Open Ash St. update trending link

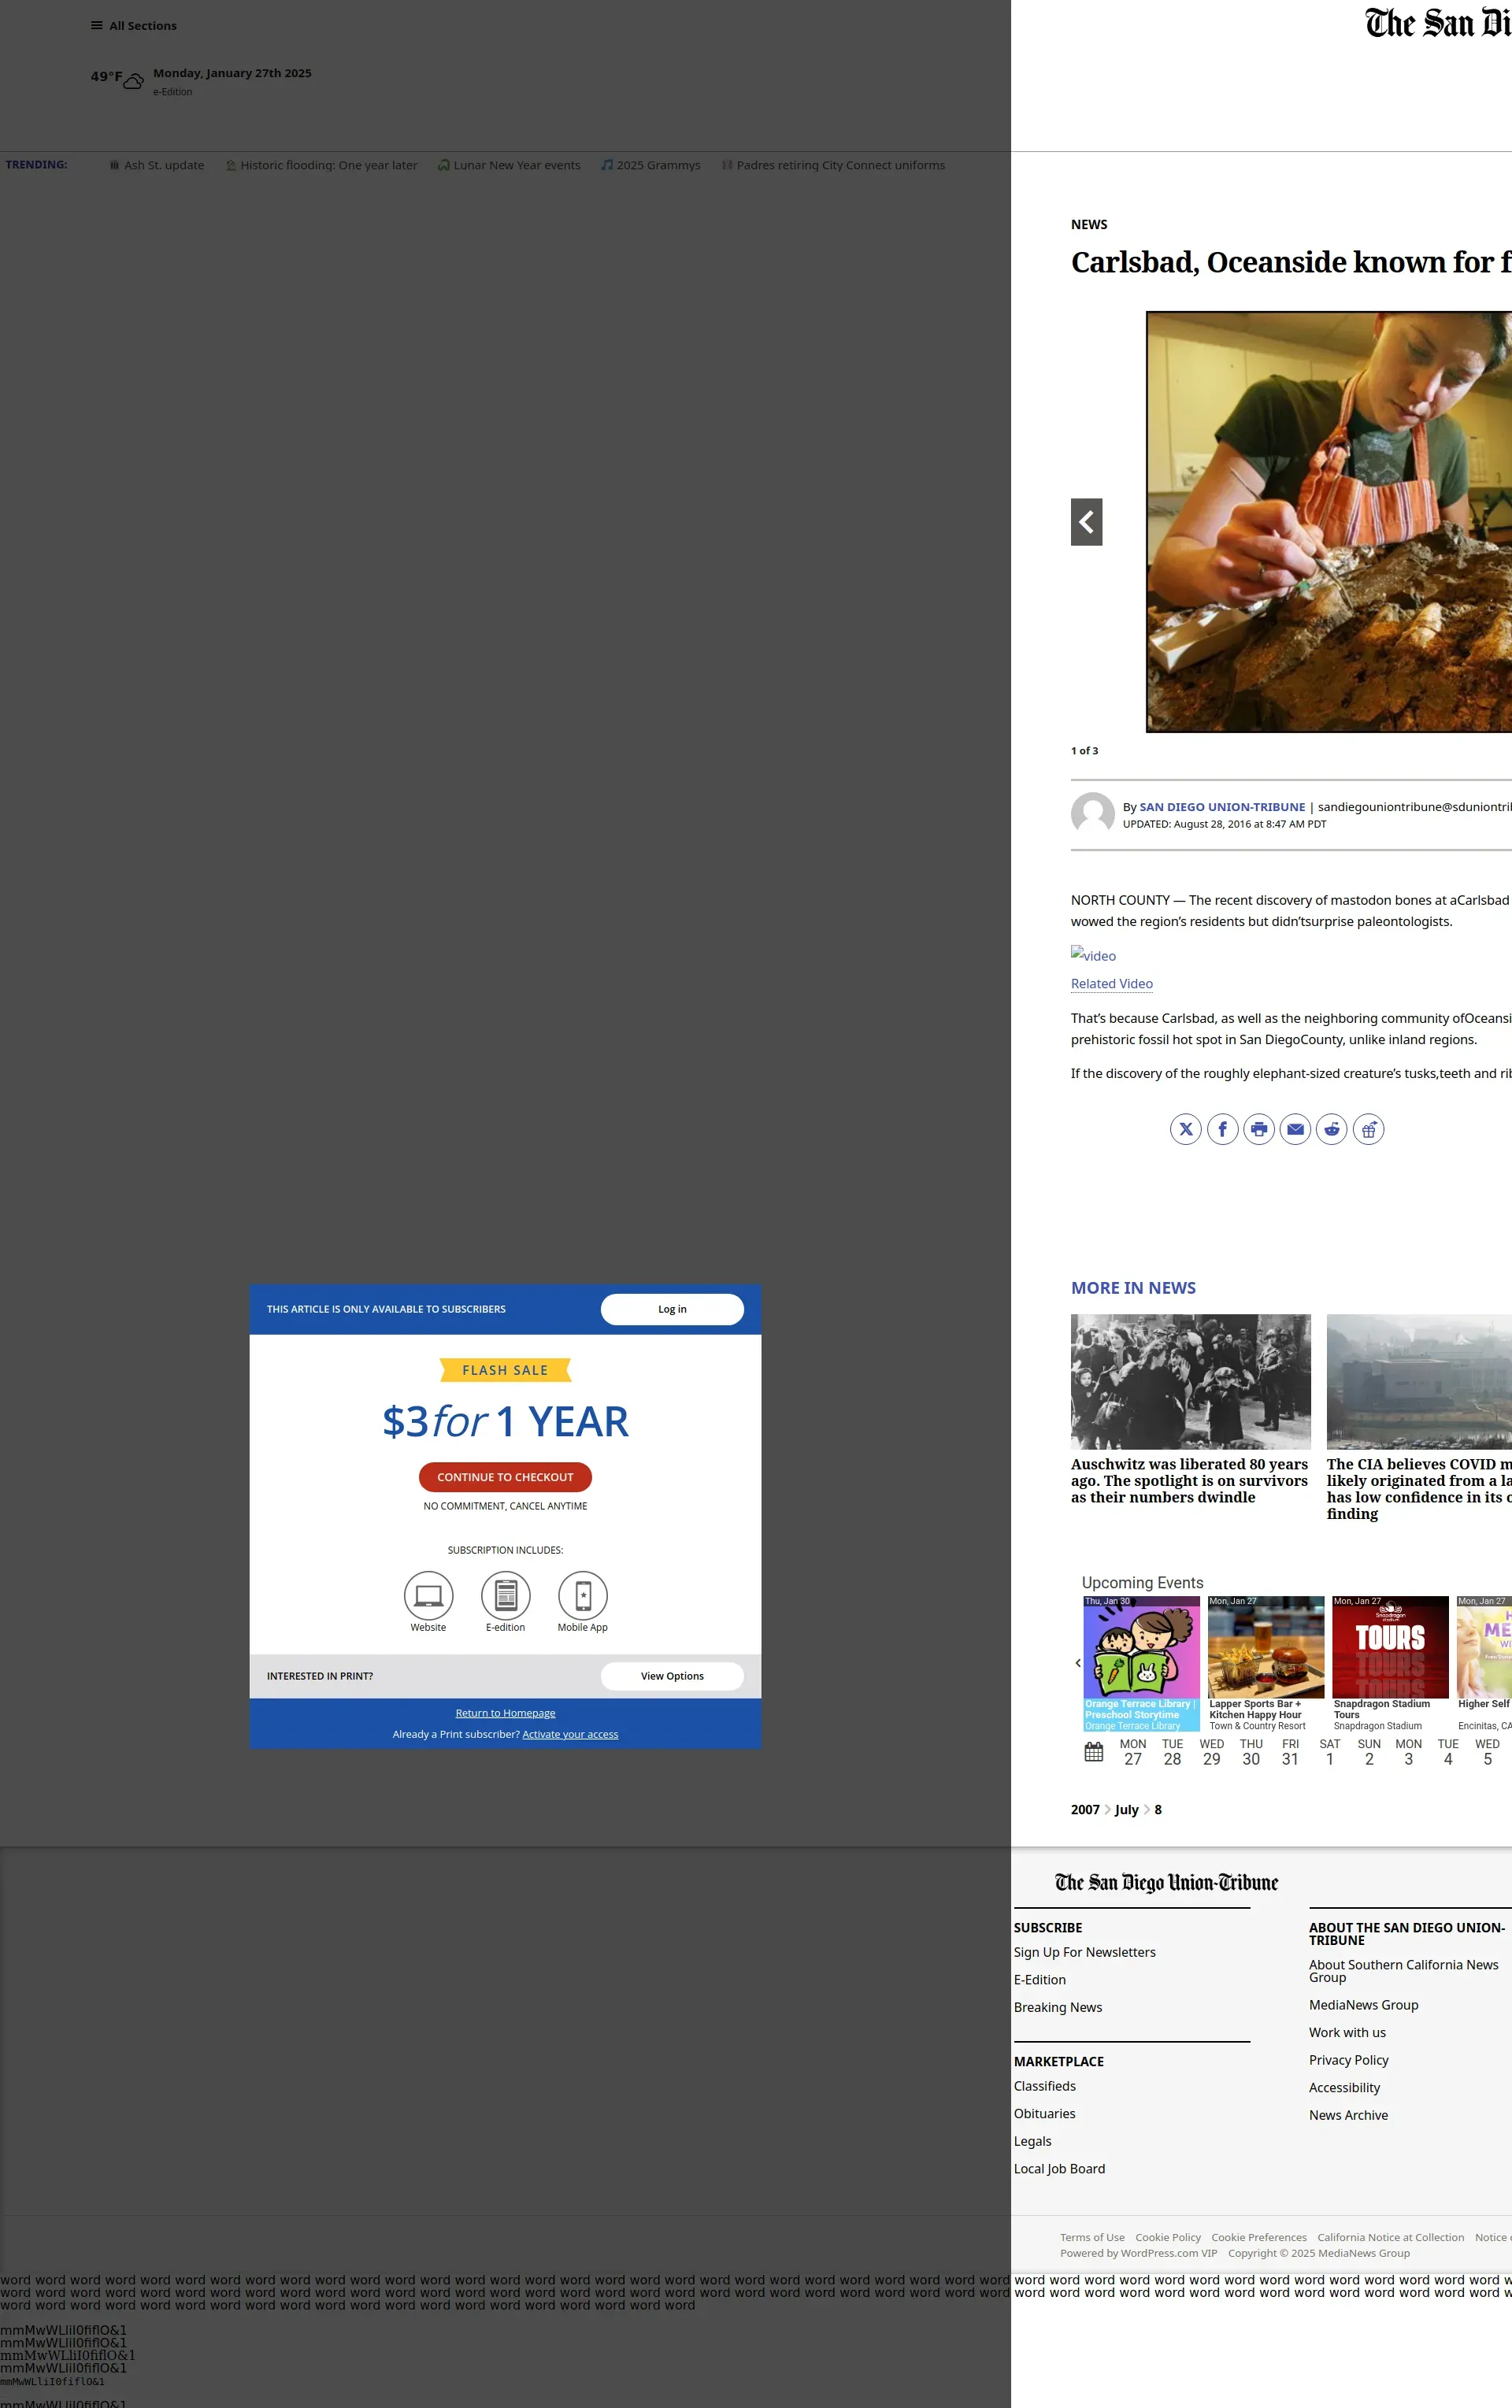(x=157, y=165)
